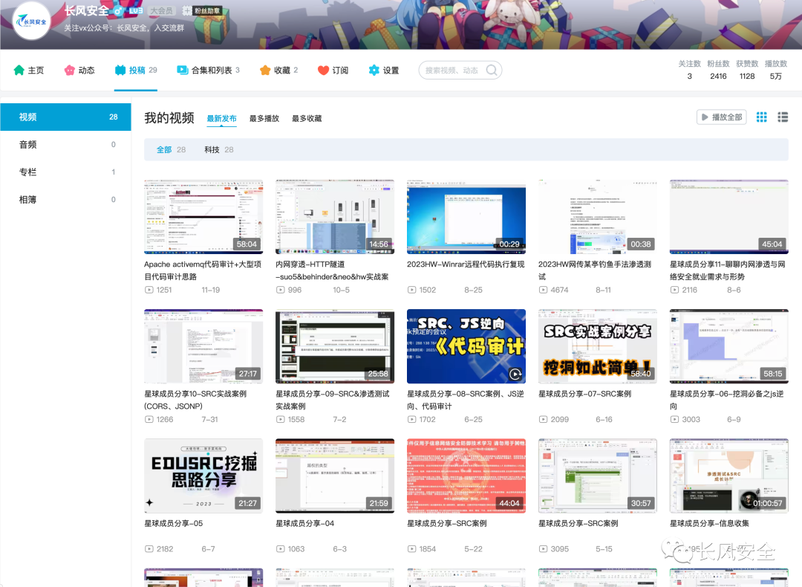Open 内网穿透-HTTP隧道 video thumbnail
This screenshot has height=587, width=802.
[335, 216]
